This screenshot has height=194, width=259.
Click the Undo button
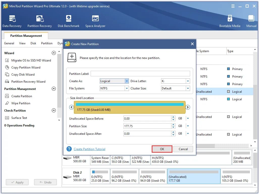point(45,182)
